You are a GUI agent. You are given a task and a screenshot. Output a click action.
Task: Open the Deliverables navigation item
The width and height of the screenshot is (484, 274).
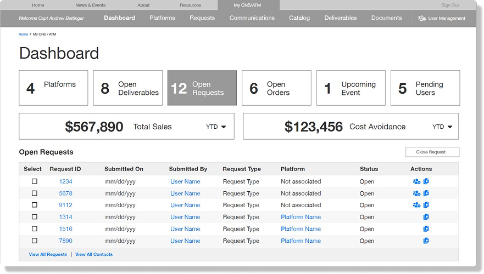point(340,18)
